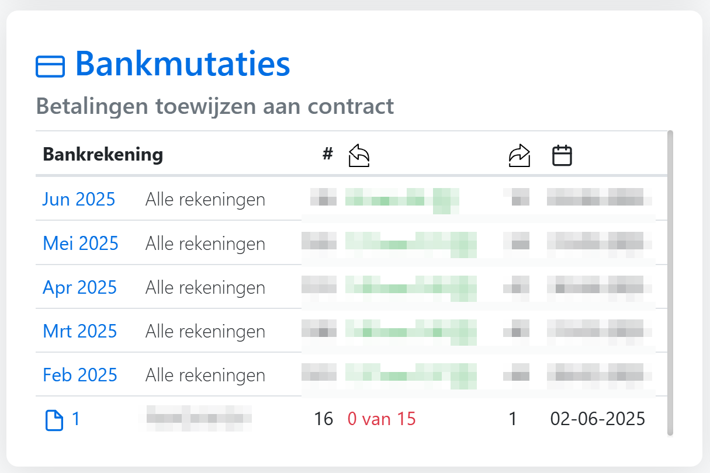Viewport: 710px width, 473px height.
Task: Click the reply-all arrows column header icon
Action: tap(359, 156)
